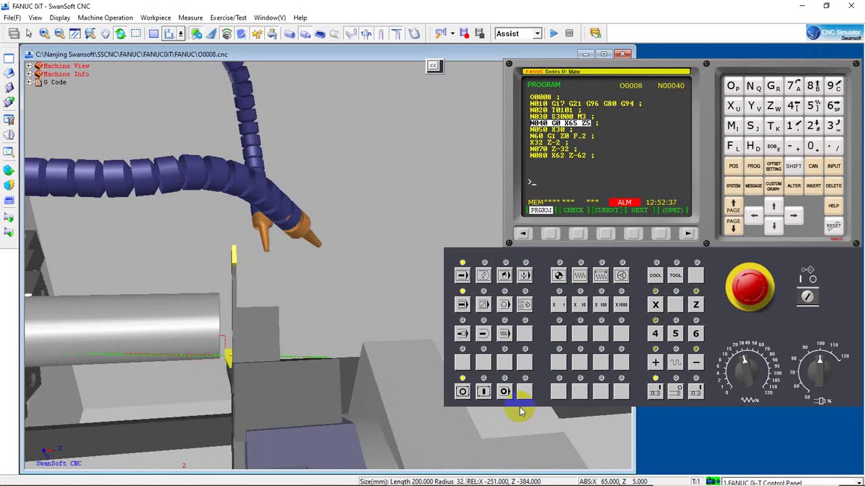Select the pan hand tool in toolbar
The height and width of the screenshot is (486, 865).
click(105, 34)
